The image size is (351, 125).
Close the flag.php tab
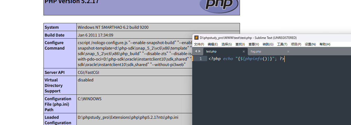[x=288, y=52]
